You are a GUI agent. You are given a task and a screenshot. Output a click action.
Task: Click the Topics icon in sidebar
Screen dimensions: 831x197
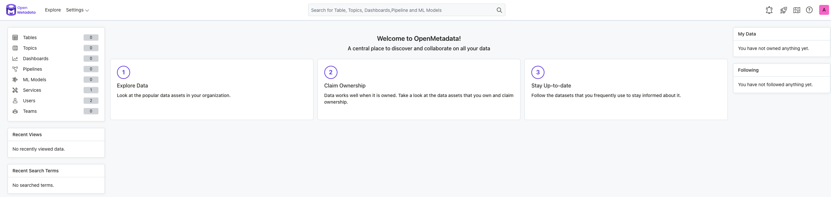coord(15,48)
